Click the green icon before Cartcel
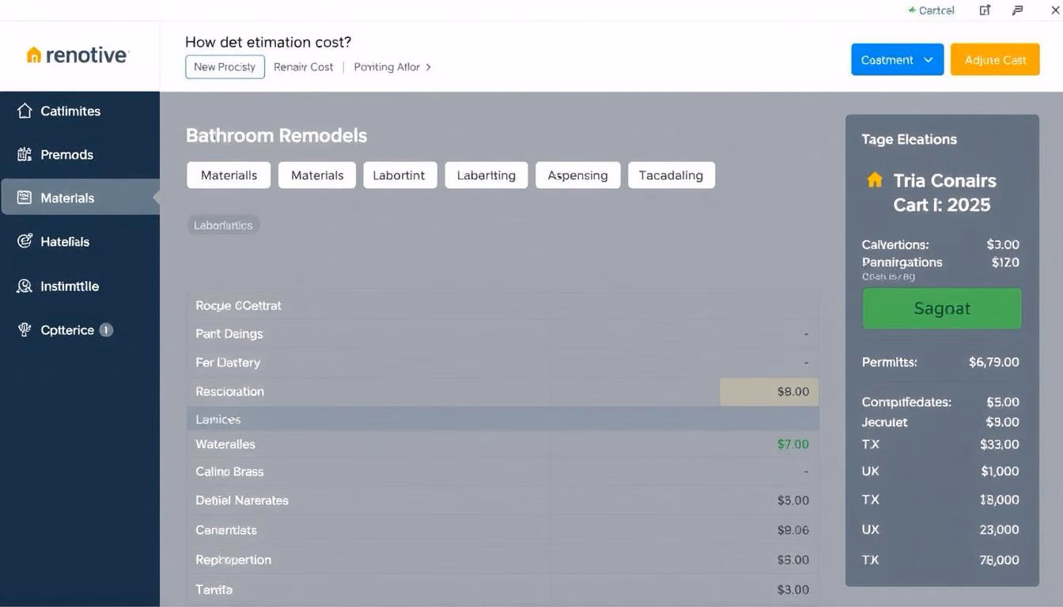1063x607 pixels. pyautogui.click(x=912, y=10)
